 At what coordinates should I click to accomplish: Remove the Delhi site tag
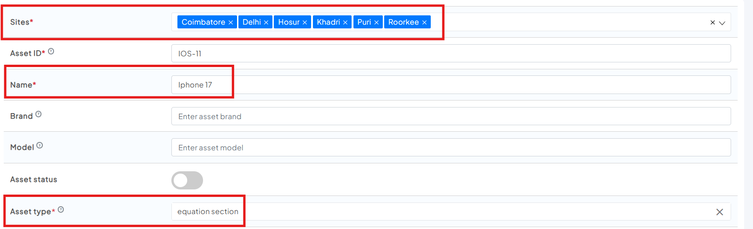pos(266,22)
